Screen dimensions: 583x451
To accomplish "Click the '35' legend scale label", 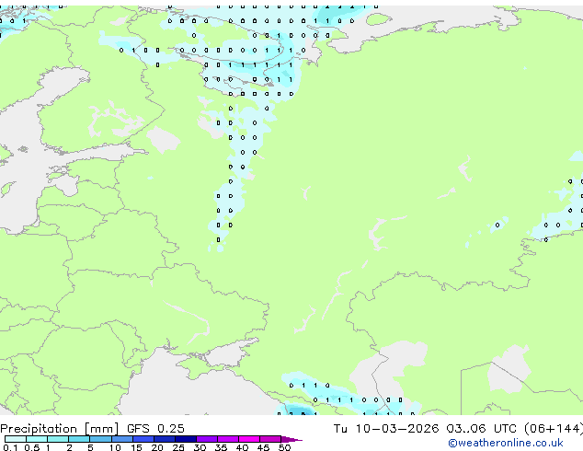I will 221,447.
